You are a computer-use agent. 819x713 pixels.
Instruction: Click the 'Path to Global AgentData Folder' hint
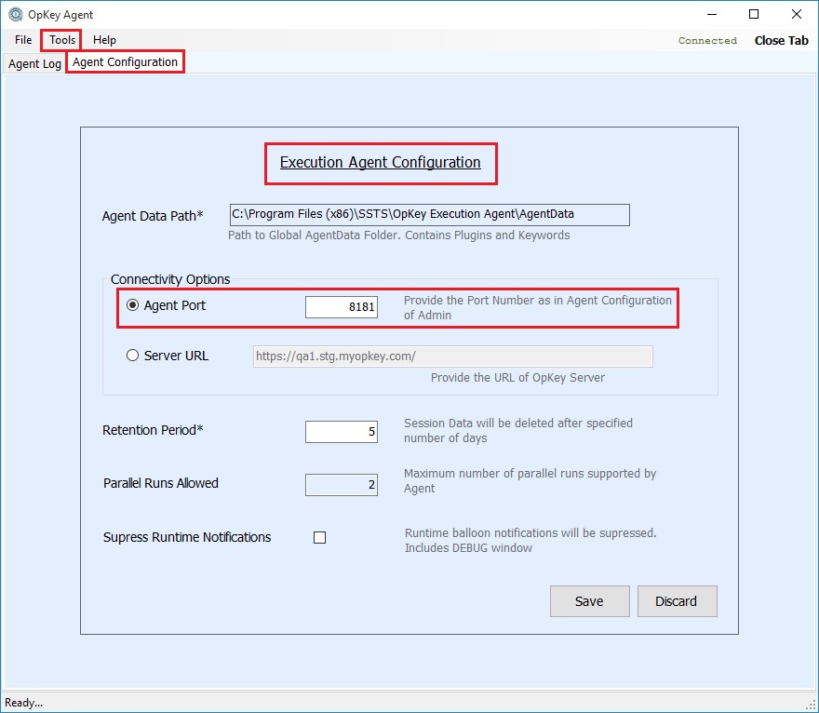point(398,235)
